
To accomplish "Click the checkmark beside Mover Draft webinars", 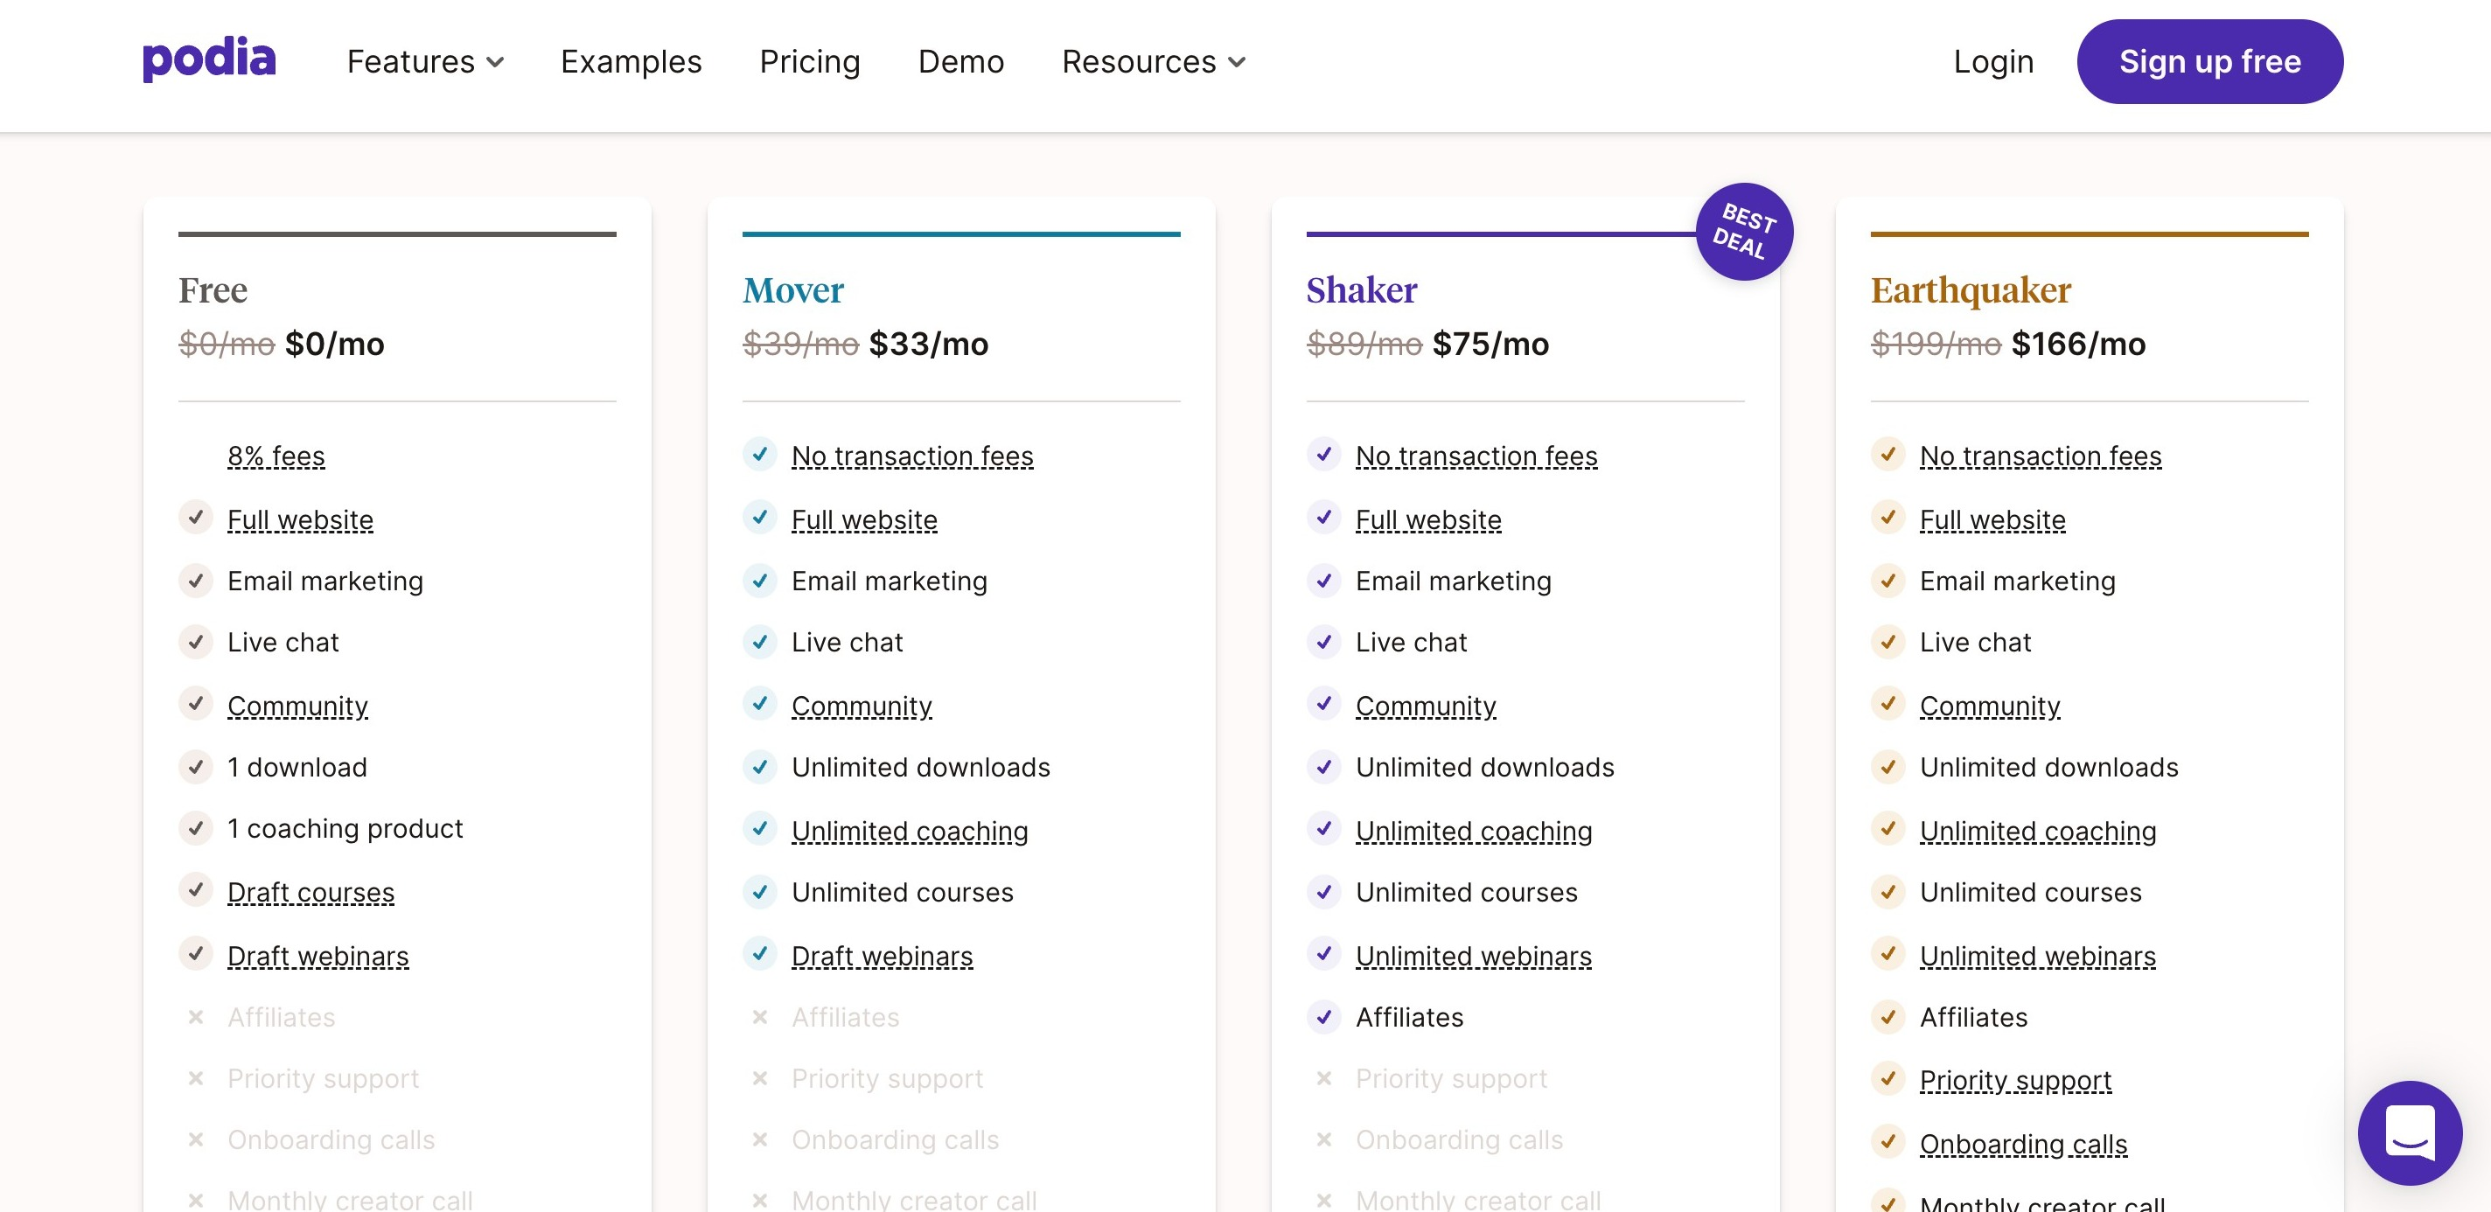I will coord(760,953).
